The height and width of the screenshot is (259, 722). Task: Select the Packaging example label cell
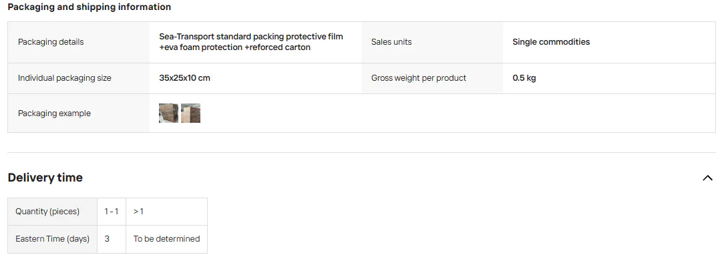[79, 113]
